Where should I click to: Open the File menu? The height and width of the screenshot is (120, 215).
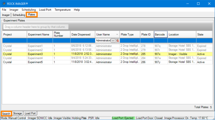tap(4, 10)
